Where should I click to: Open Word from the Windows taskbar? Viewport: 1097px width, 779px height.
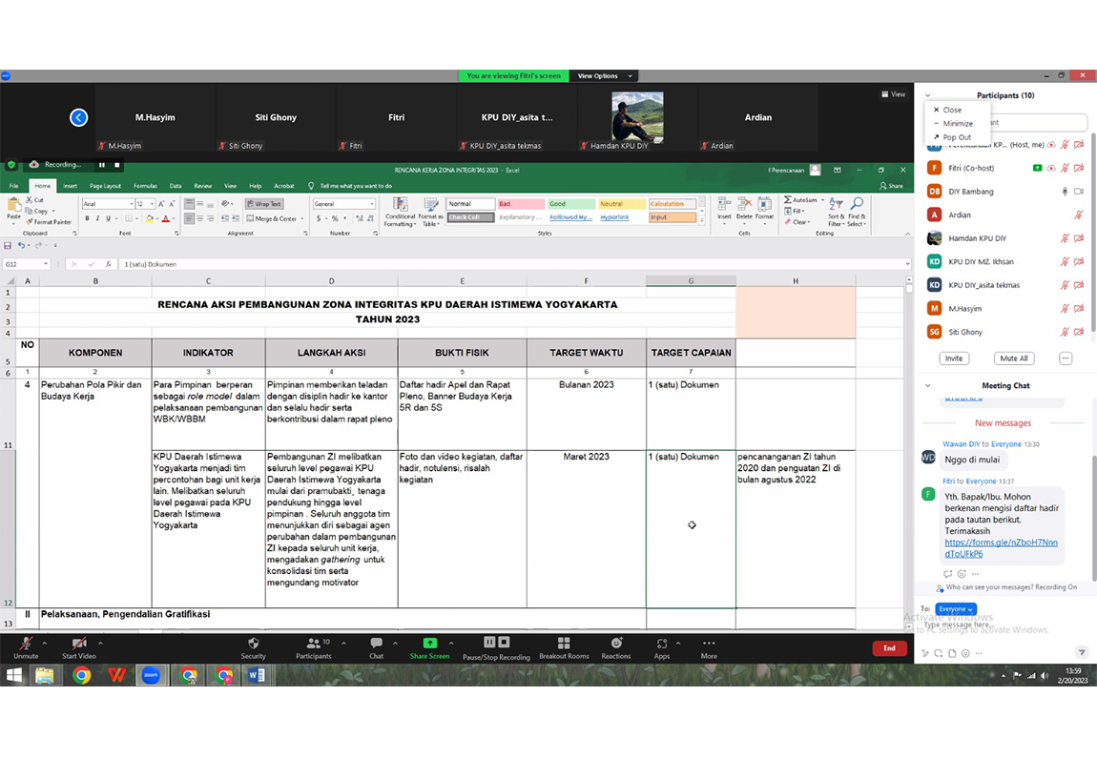(256, 675)
